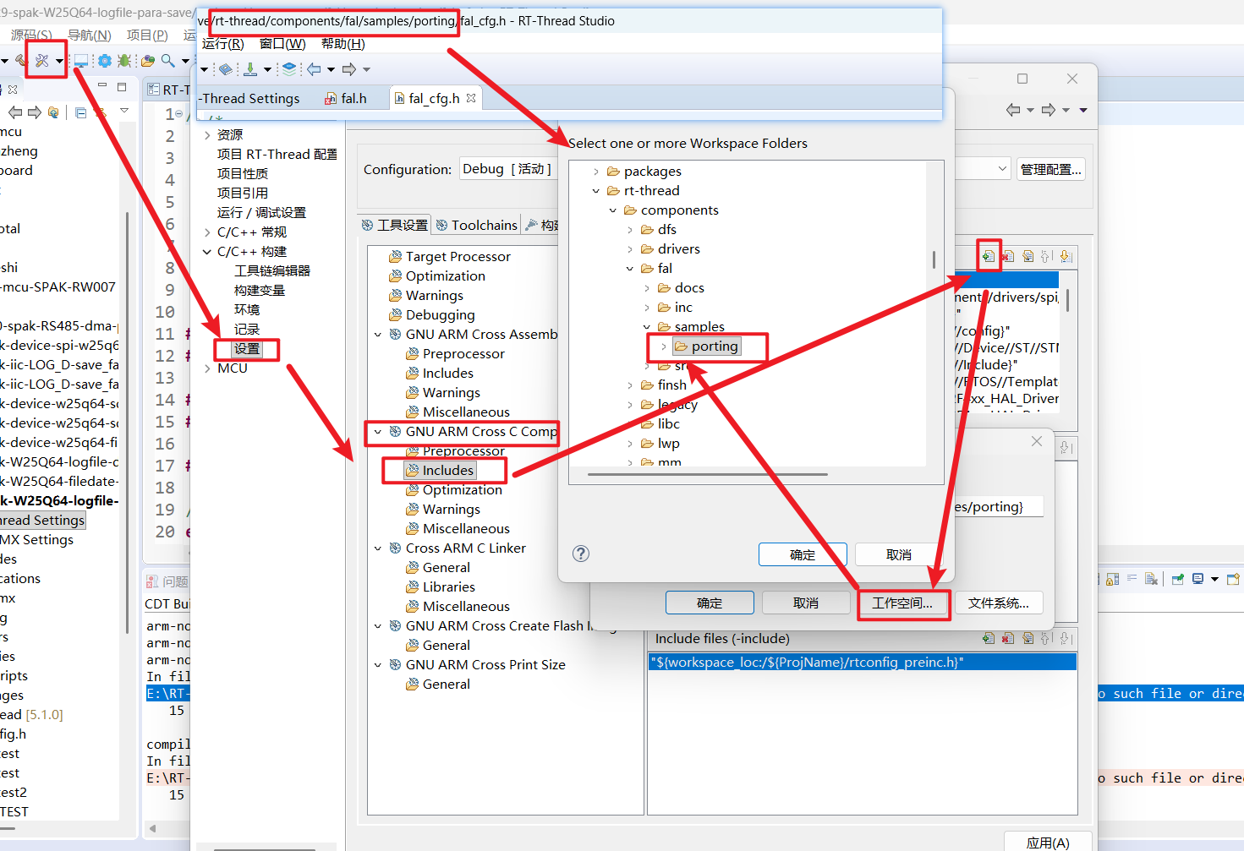Click the build hammer toolbar icon

21,60
